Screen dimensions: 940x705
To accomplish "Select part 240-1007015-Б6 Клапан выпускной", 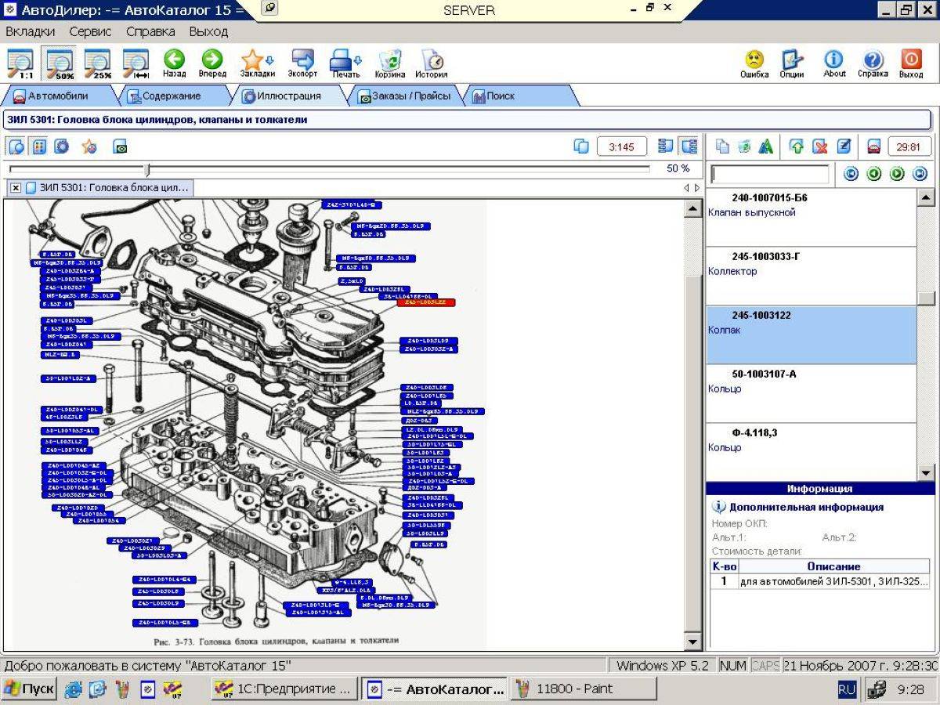I will click(812, 217).
